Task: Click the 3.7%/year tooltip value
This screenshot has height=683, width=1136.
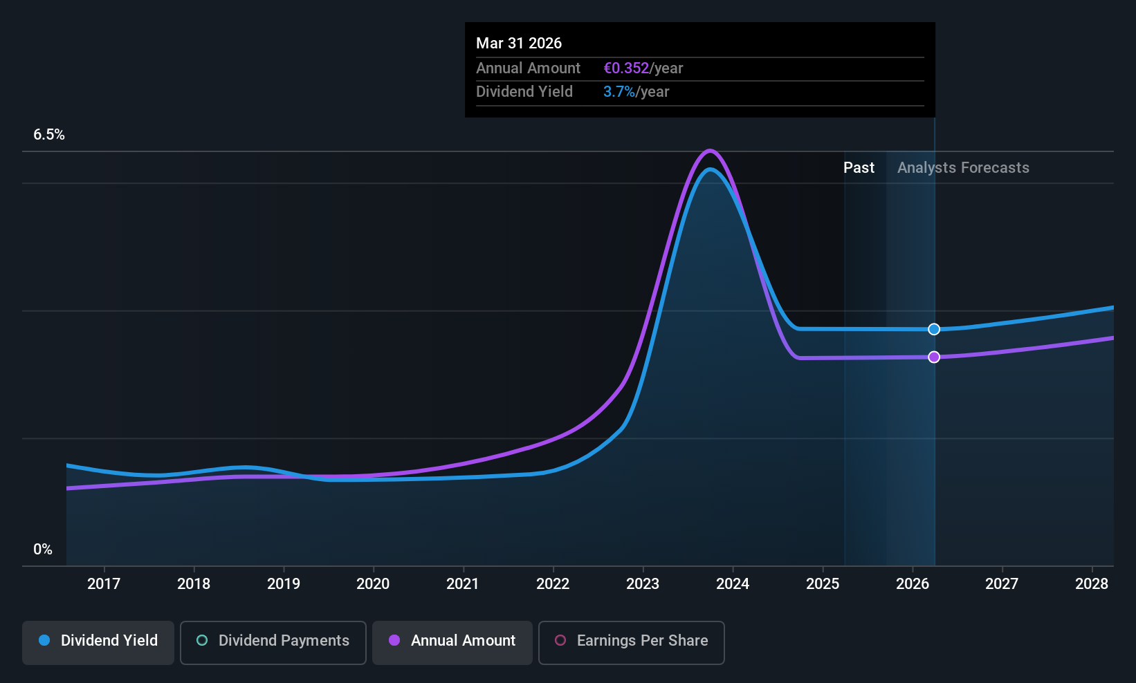Action: point(636,91)
